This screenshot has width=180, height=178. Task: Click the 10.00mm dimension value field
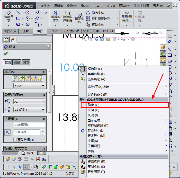point(26,132)
